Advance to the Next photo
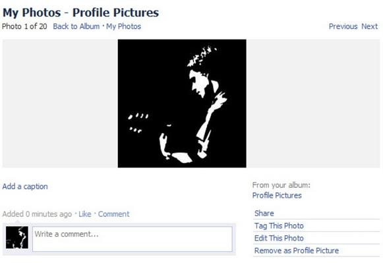Image resolution: width=383 pixels, height=263 pixels. [x=369, y=26]
